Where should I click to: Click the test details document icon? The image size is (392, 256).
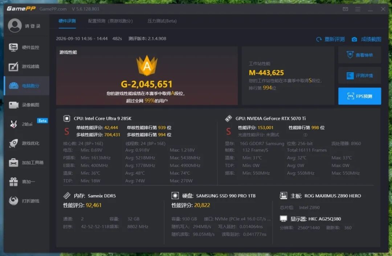pyautogui.click(x=350, y=75)
